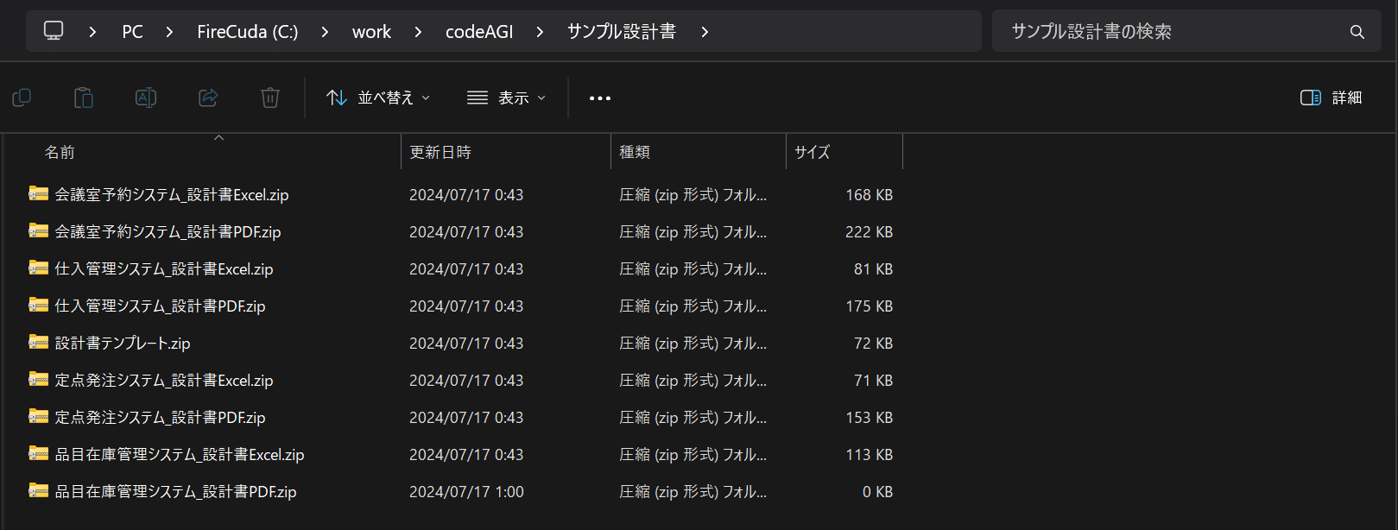Expand chevron after サンプル設計書 breadcrumb
This screenshot has width=1398, height=530.
point(705,32)
